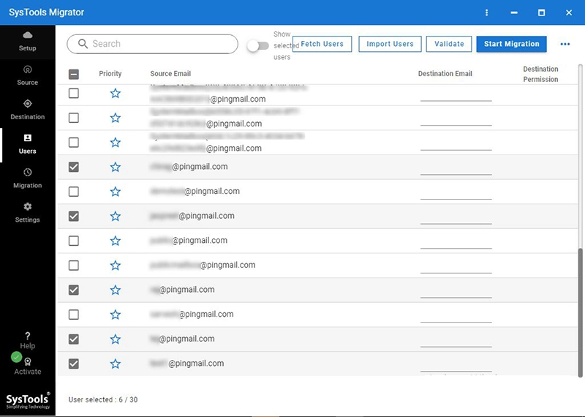Click into the Search users field
This screenshot has width=585, height=417.
(x=152, y=44)
